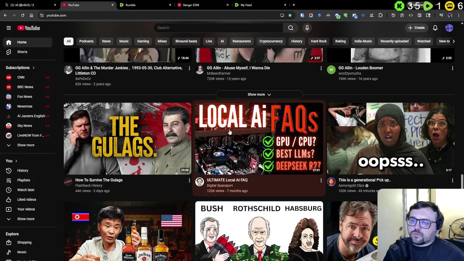Click the Create button
The height and width of the screenshot is (261, 464).
click(x=416, y=28)
